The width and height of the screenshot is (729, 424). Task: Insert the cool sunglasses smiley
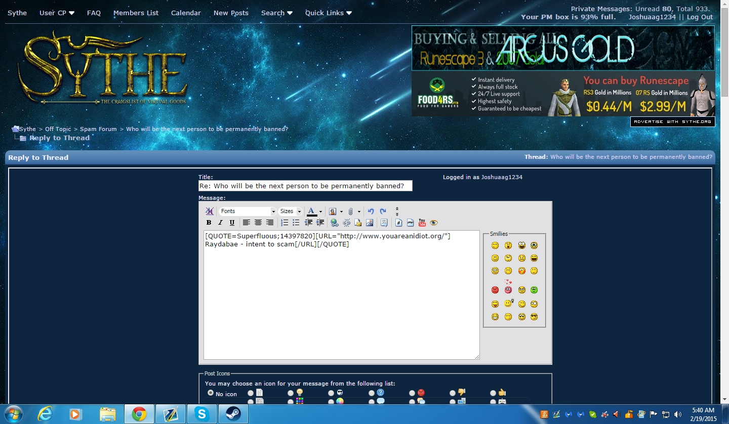534,317
